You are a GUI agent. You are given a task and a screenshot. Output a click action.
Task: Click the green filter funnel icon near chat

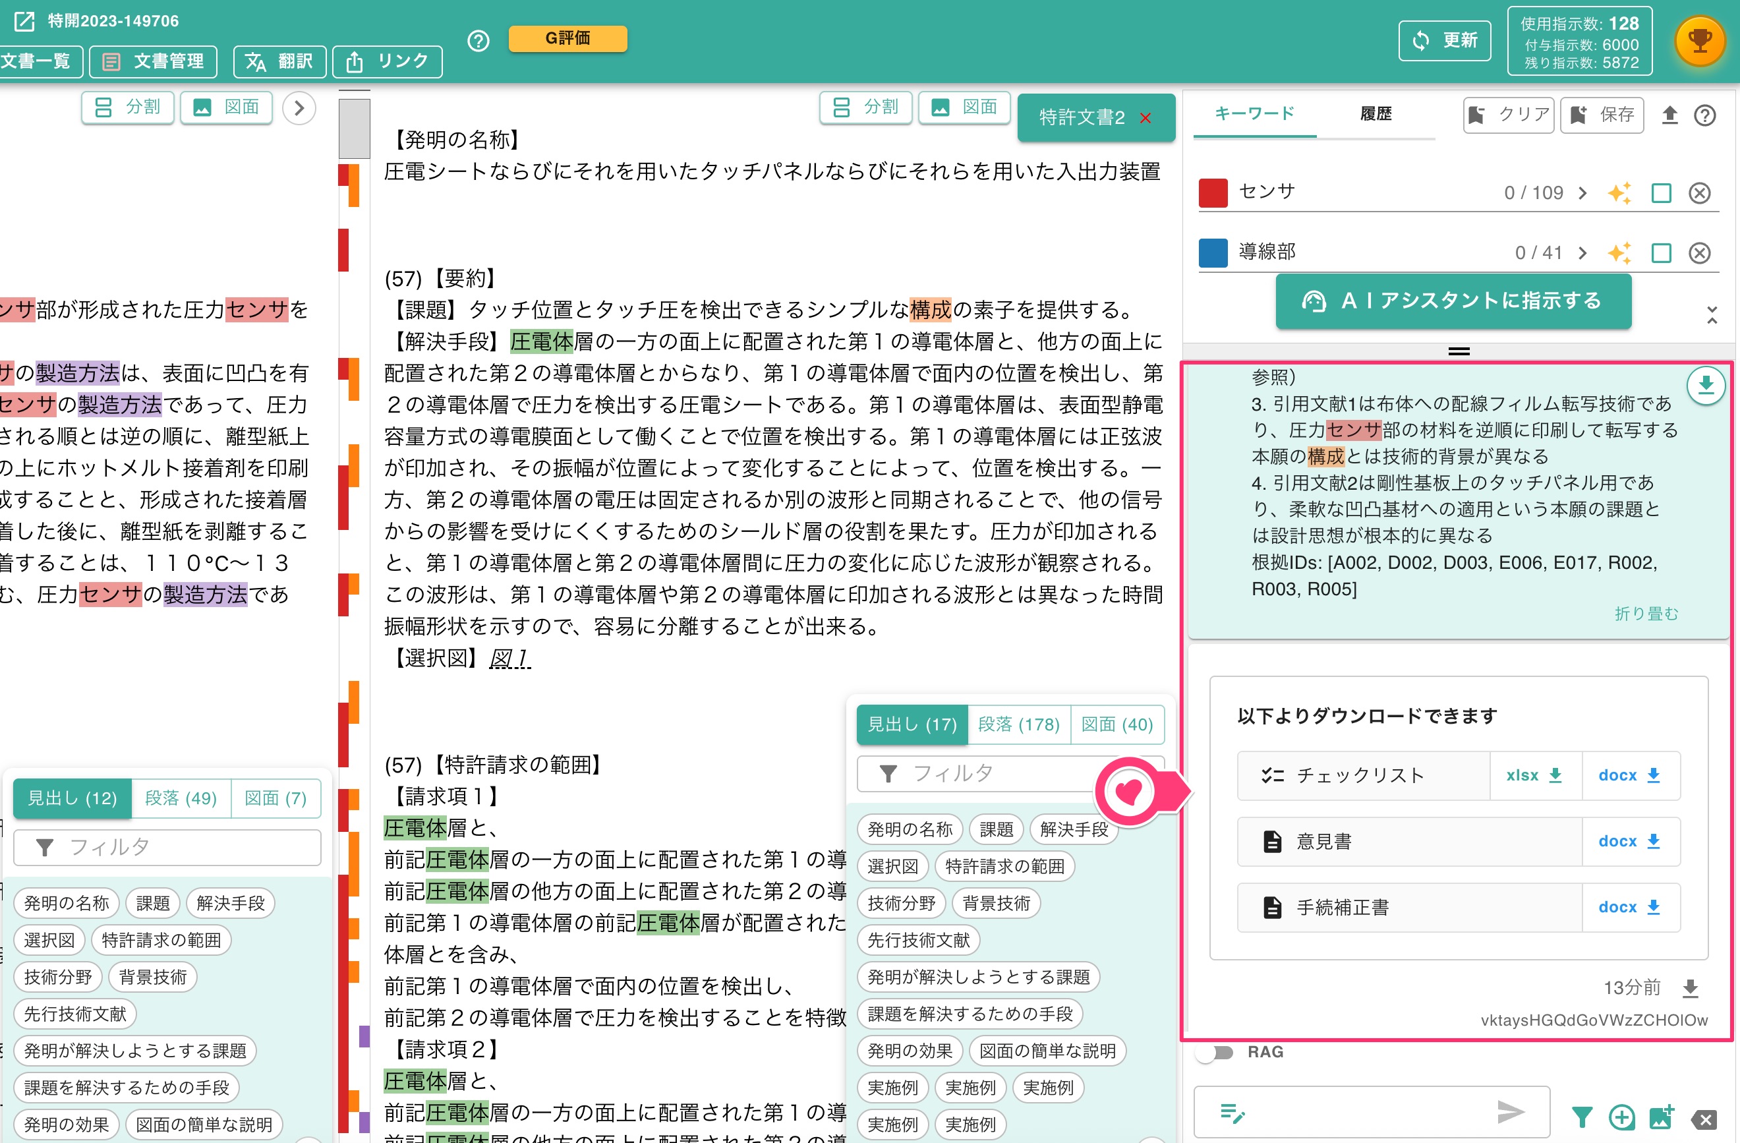(1582, 1117)
